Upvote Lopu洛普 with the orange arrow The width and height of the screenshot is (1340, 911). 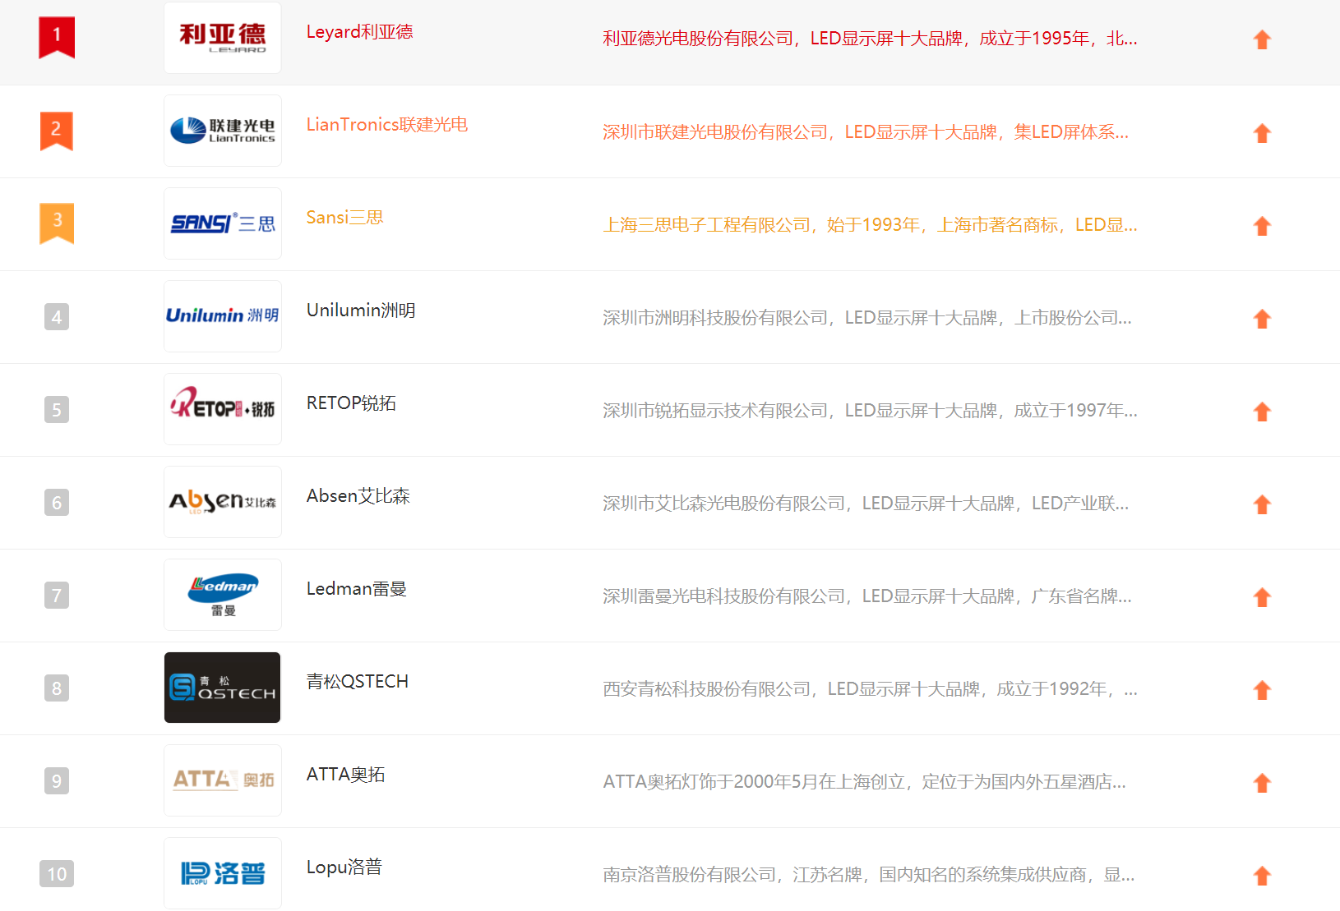(1262, 876)
